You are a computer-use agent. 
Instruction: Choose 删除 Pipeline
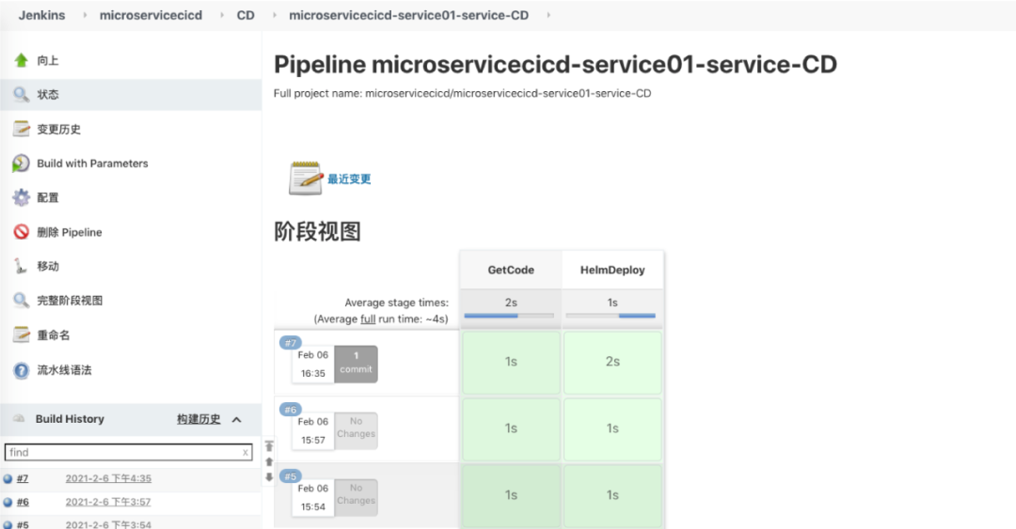tap(70, 232)
